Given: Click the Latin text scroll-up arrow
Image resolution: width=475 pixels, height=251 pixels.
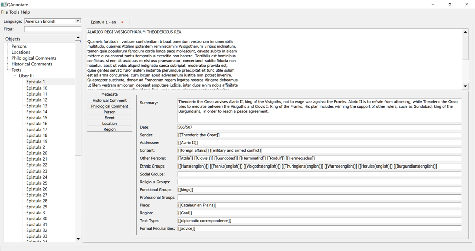Looking at the screenshot, I should 465,32.
